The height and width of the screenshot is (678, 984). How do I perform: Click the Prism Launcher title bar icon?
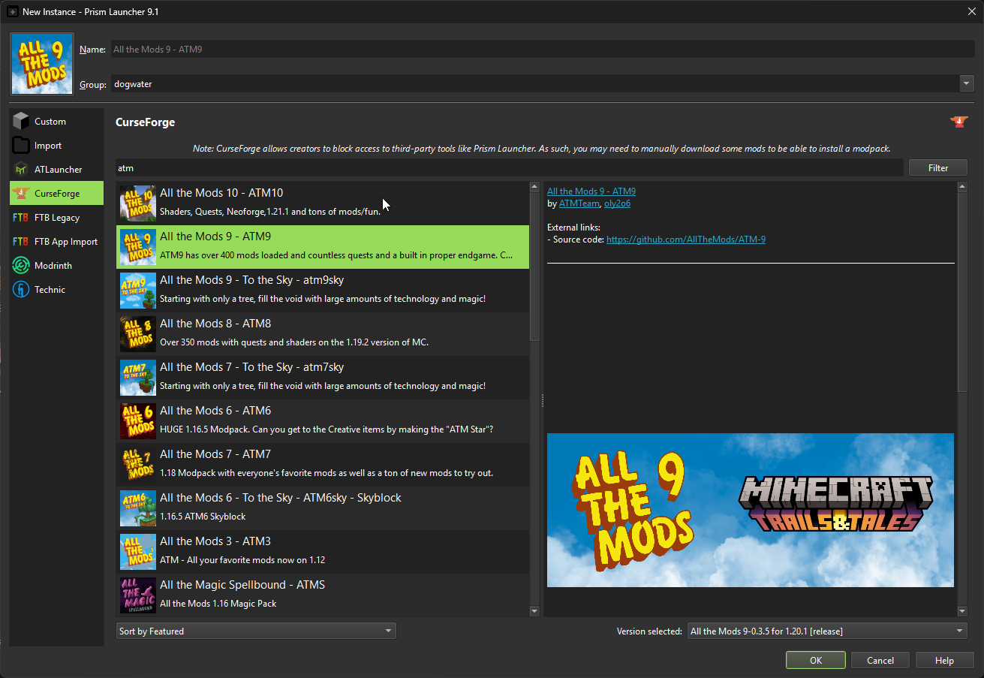click(x=13, y=12)
